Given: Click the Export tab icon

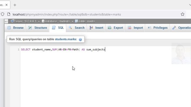Looking at the screenshot, I should click(x=110, y=28).
